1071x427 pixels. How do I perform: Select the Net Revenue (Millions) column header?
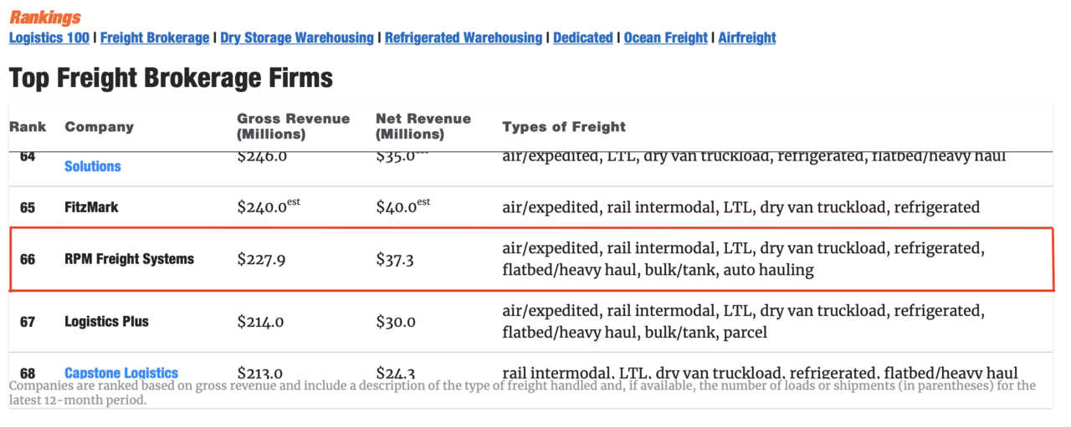pos(423,126)
